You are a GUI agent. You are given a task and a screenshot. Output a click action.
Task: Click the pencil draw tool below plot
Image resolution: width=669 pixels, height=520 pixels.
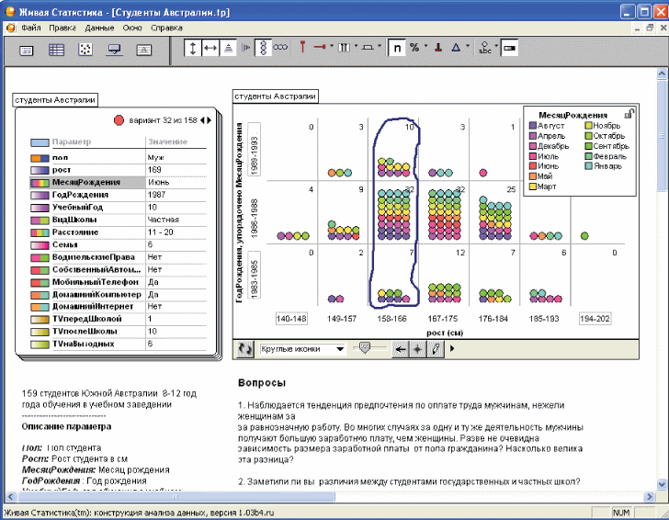pos(436,349)
